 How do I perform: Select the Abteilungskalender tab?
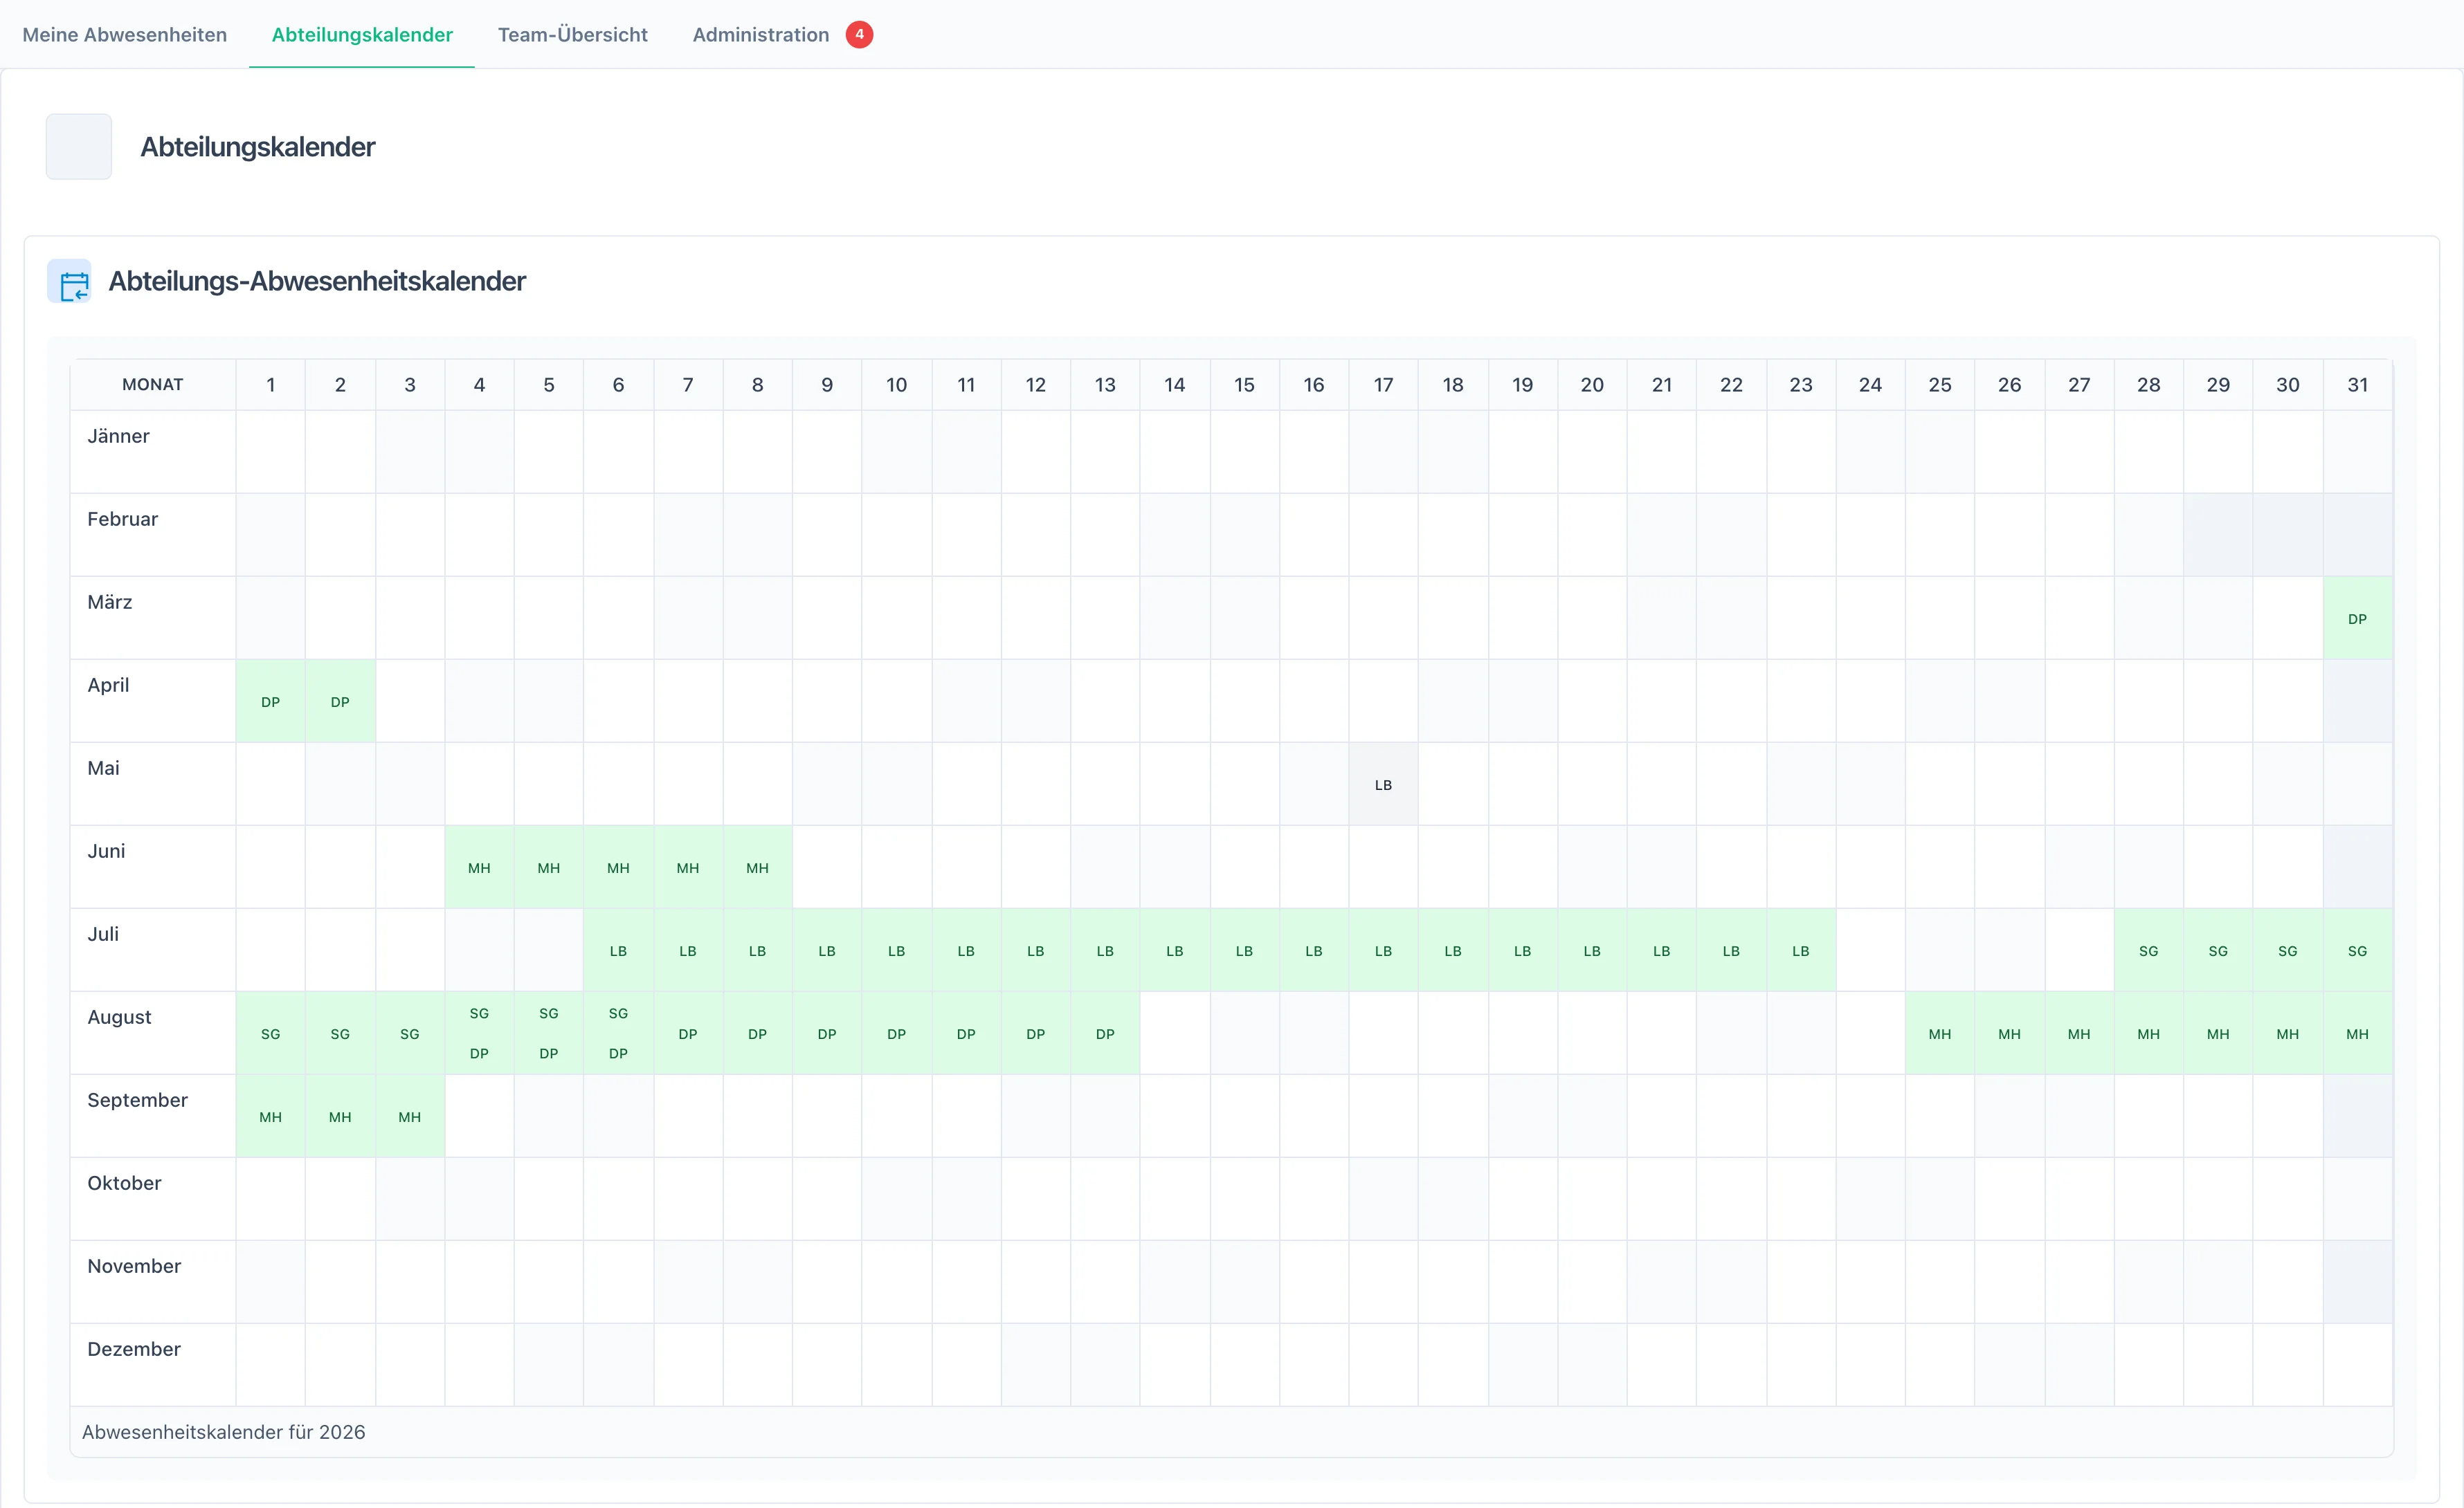pyautogui.click(x=362, y=35)
